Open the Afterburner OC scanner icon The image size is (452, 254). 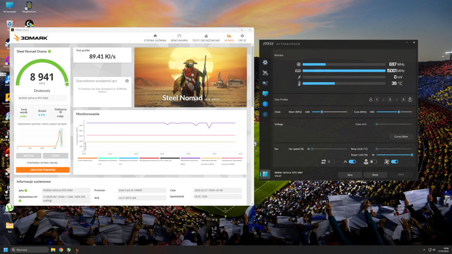[265, 83]
